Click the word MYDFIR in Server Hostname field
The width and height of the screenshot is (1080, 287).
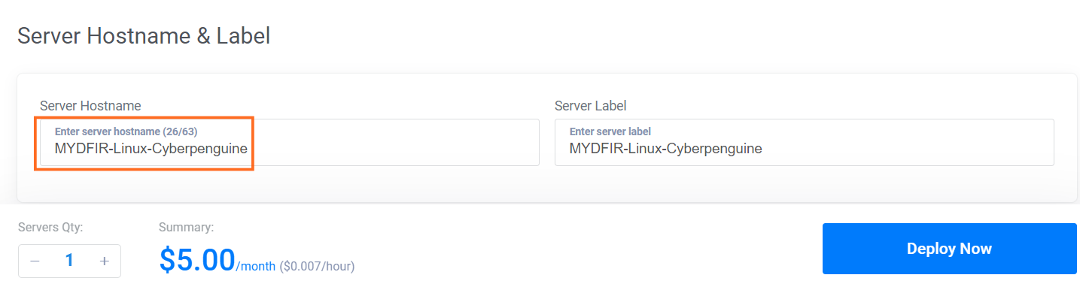point(78,149)
